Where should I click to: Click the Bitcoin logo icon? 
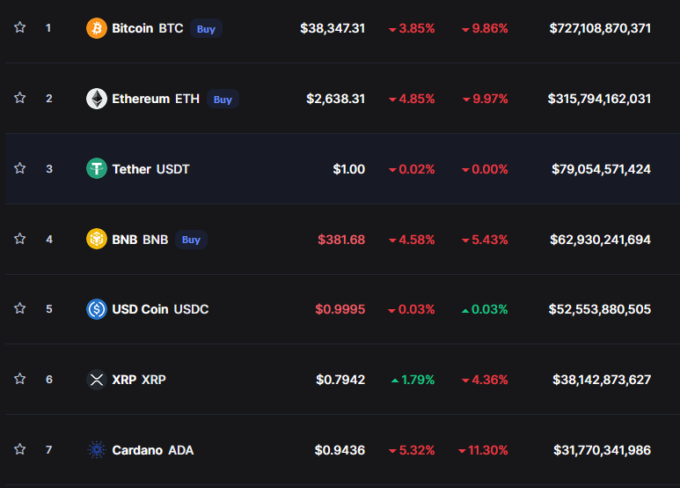(x=97, y=28)
